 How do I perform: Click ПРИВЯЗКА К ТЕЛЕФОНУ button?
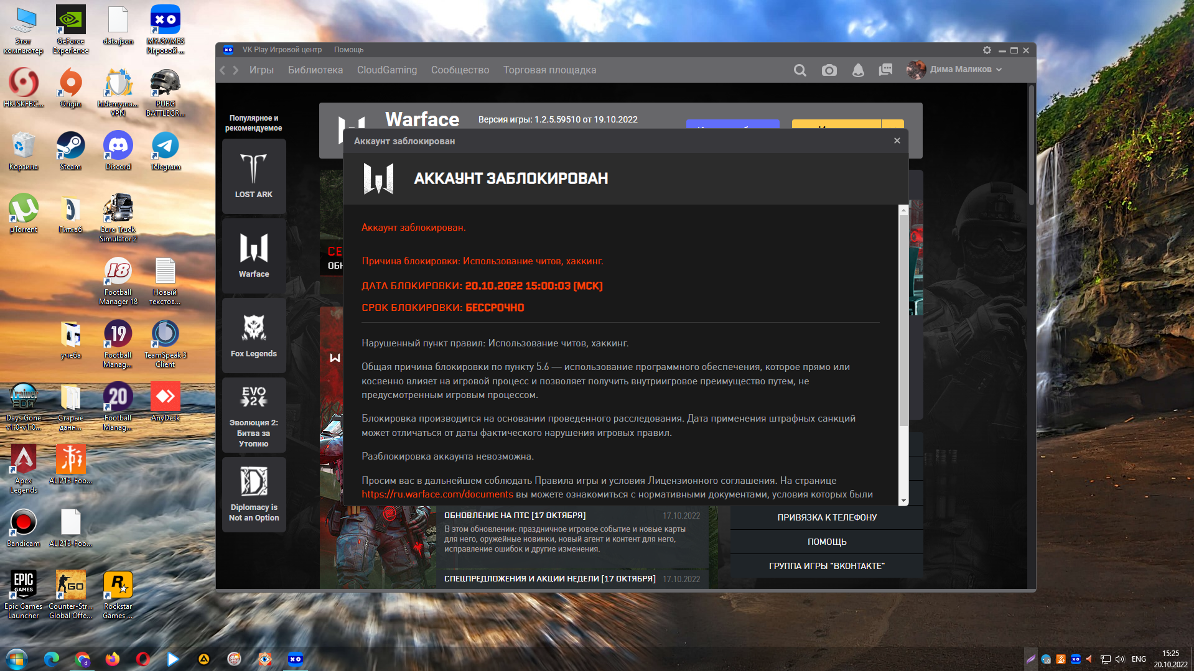(x=827, y=517)
